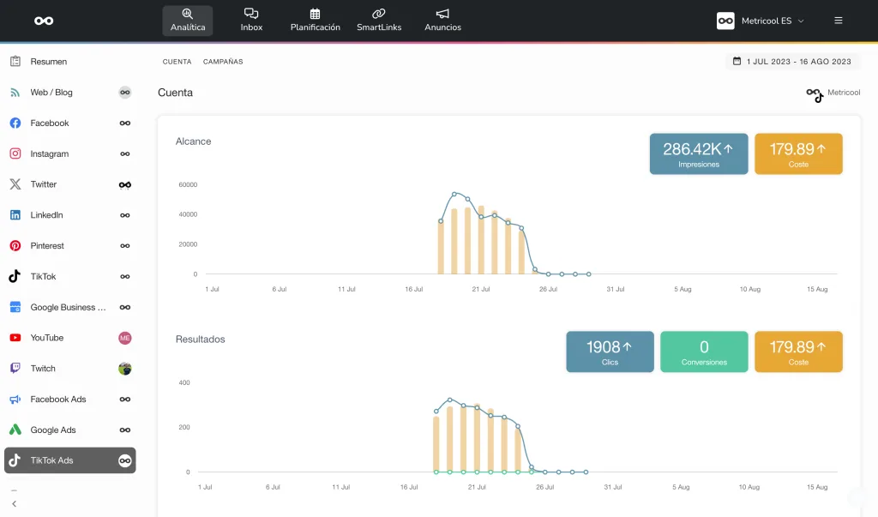Image resolution: width=878 pixels, height=517 pixels.
Task: Click the Resultados chart title
Action: 200,339
